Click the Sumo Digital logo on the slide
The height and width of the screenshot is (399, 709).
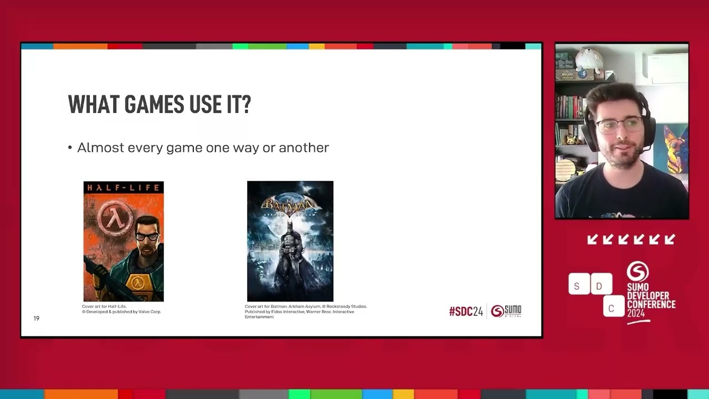tap(506, 311)
